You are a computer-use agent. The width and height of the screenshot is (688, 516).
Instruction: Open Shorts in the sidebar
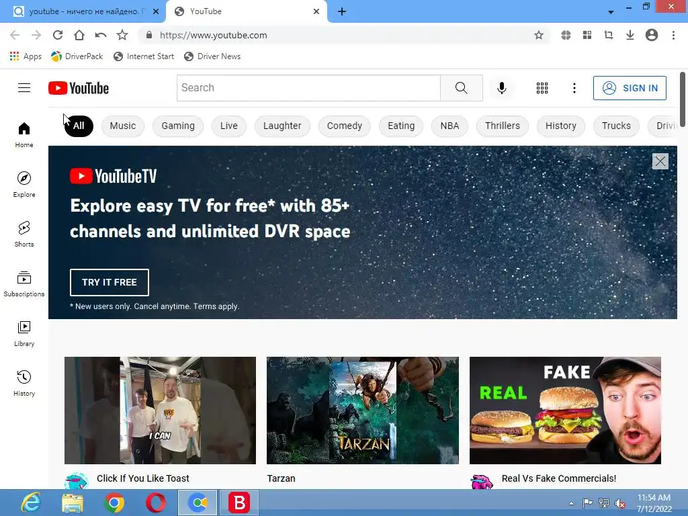tap(24, 234)
